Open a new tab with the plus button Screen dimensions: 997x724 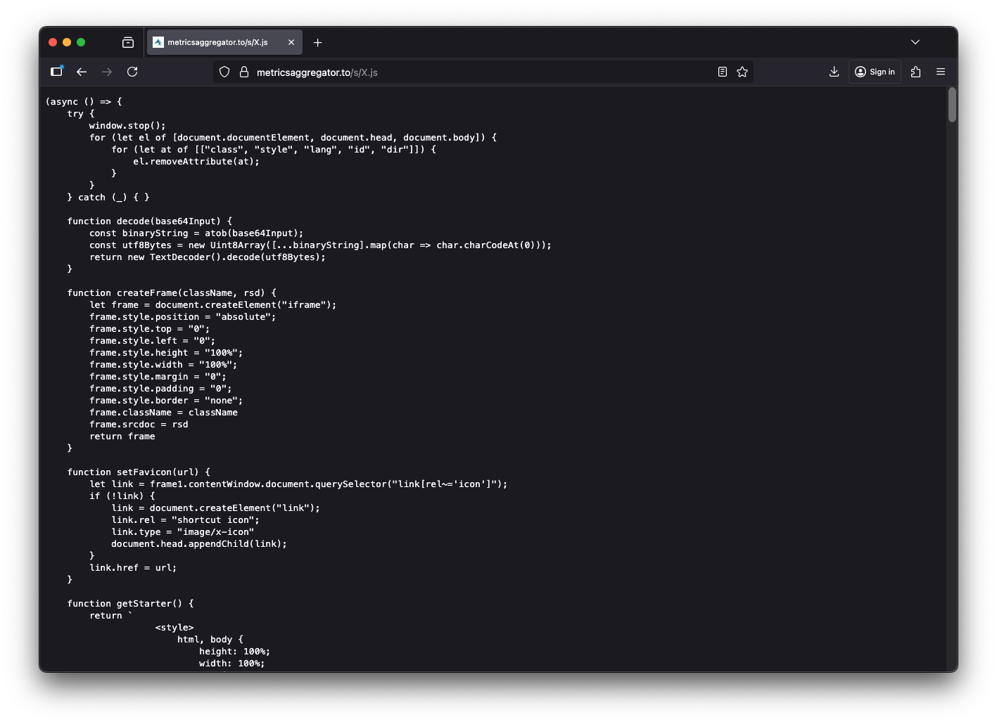[x=317, y=43]
